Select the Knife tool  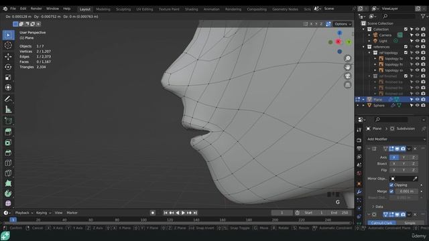pos(8,173)
